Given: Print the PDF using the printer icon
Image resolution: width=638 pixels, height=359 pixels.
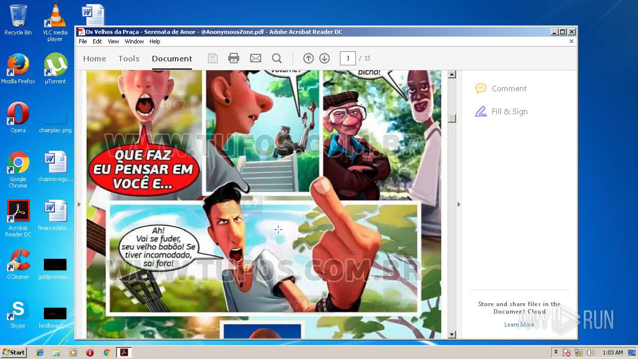Looking at the screenshot, I should point(234,58).
